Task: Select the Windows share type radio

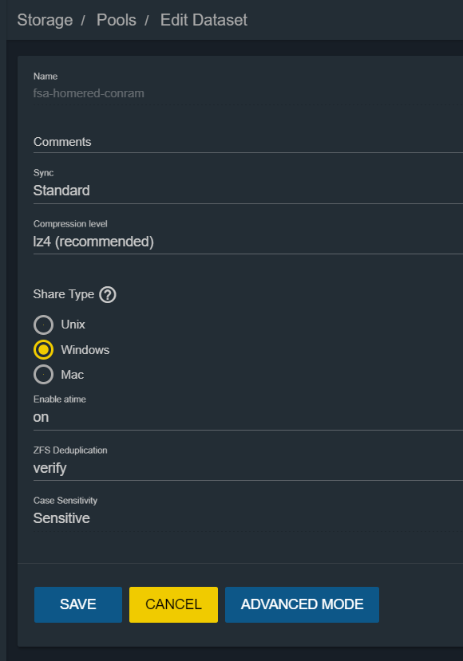Action: coord(43,350)
